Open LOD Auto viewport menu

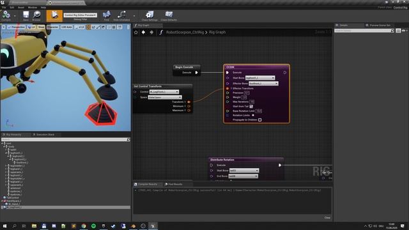pos(66,27)
